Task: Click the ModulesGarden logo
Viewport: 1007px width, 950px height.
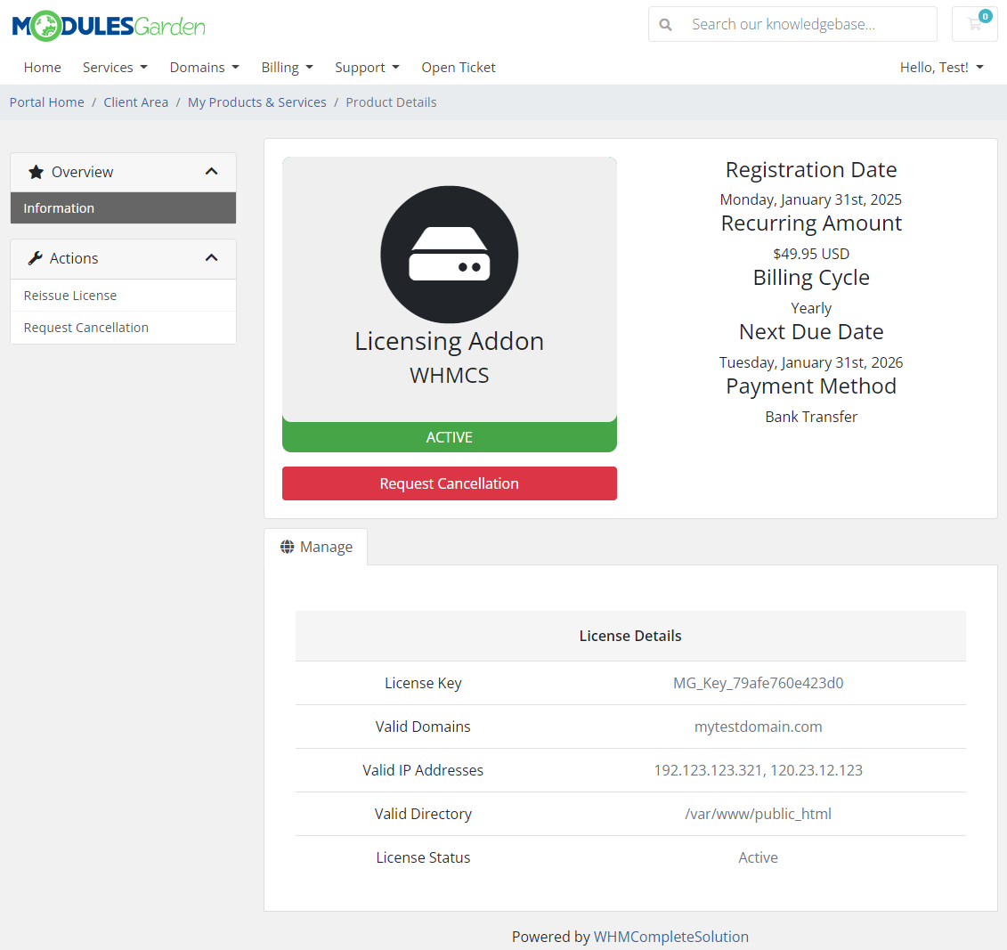Action: tap(107, 26)
